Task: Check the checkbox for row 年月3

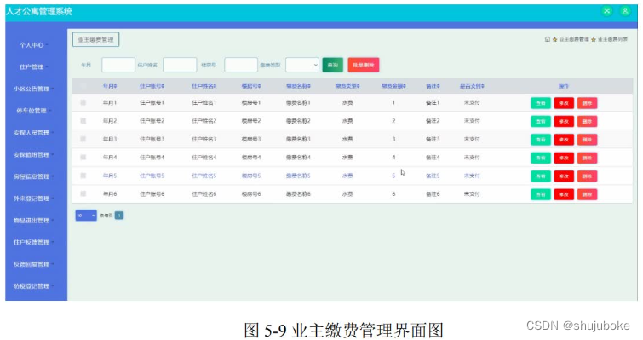Action: coord(83,139)
